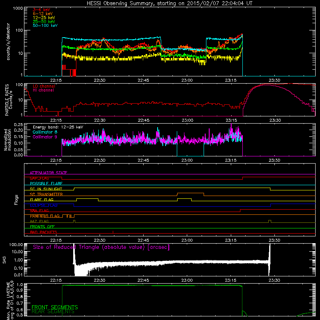The width and height of the screenshot is (320, 320).
Task: Click the 0.01 tick on SAS axis
Action: tap(18, 275)
